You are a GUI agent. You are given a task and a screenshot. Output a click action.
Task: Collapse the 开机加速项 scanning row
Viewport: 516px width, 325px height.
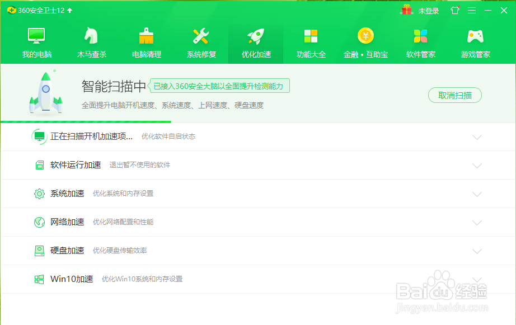pos(477,136)
